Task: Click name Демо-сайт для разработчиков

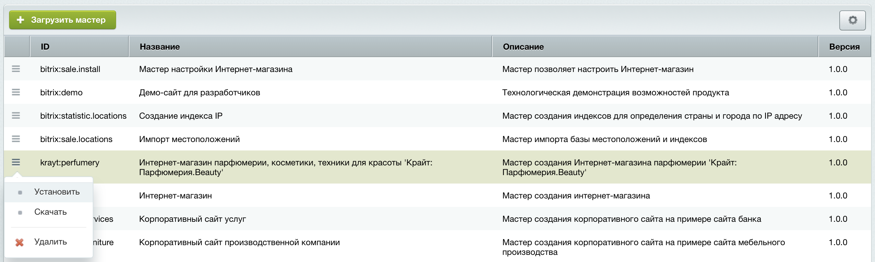Action: pos(200,93)
